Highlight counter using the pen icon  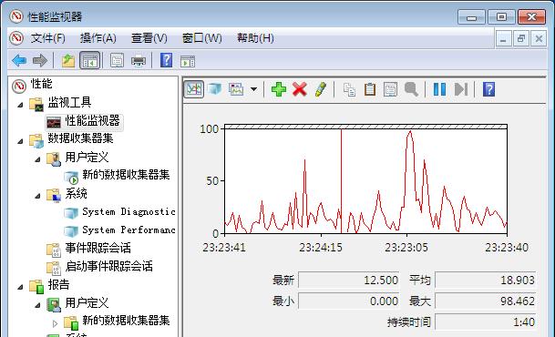[320, 89]
